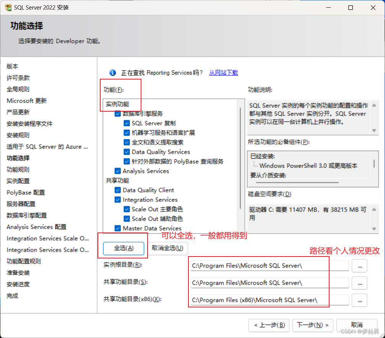Toggle PolyBase 查询服务 checkbox
Screen dimensions: 385x338
[127, 161]
